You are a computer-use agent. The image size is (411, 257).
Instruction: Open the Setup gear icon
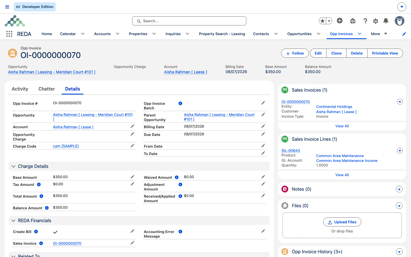tap(376, 21)
